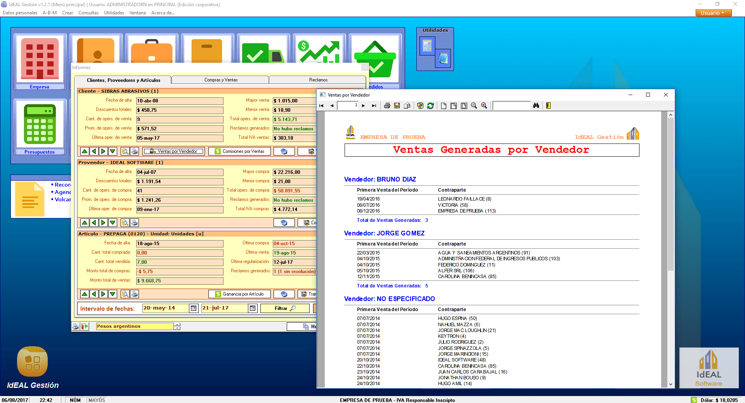Image resolution: width=745 pixels, height=403 pixels.
Task: Click report vertical scrollbar up arrow
Action: 670,115
